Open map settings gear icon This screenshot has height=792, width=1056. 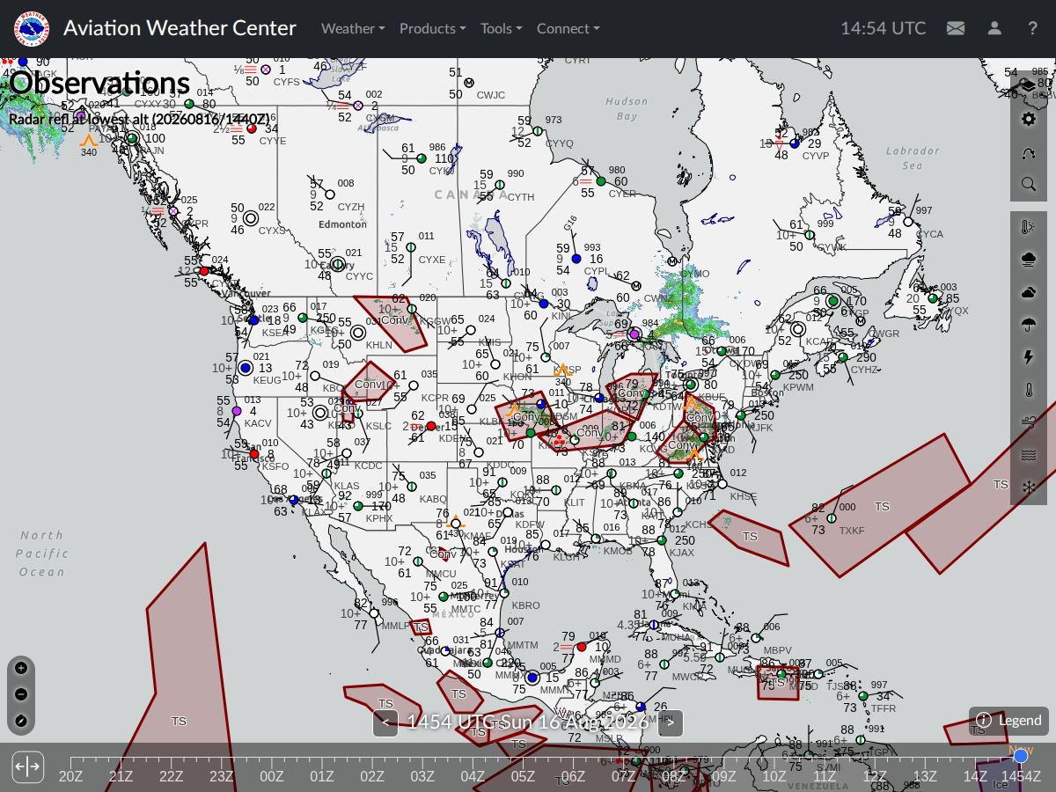point(1029,118)
